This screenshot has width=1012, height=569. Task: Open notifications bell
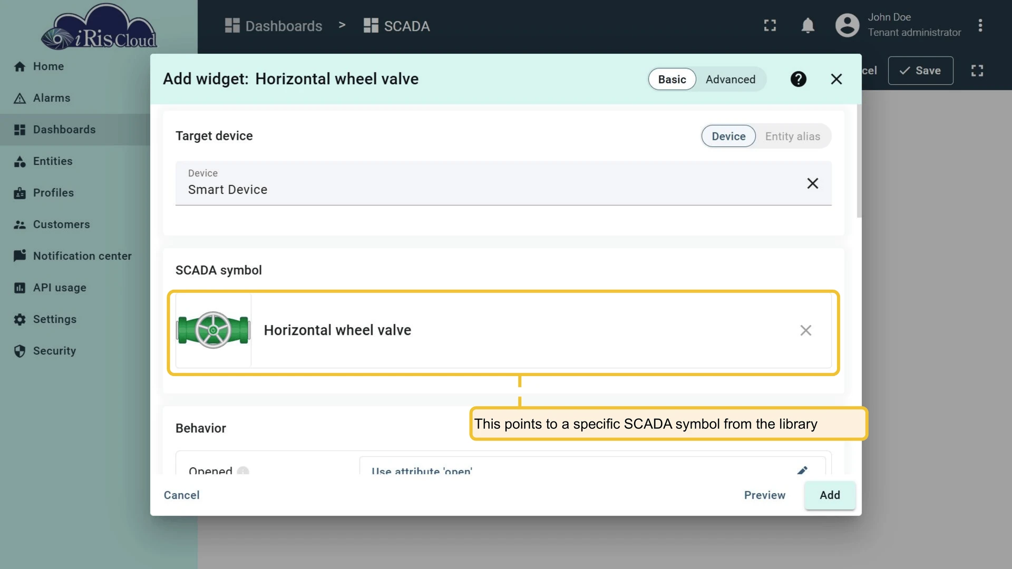(x=807, y=25)
